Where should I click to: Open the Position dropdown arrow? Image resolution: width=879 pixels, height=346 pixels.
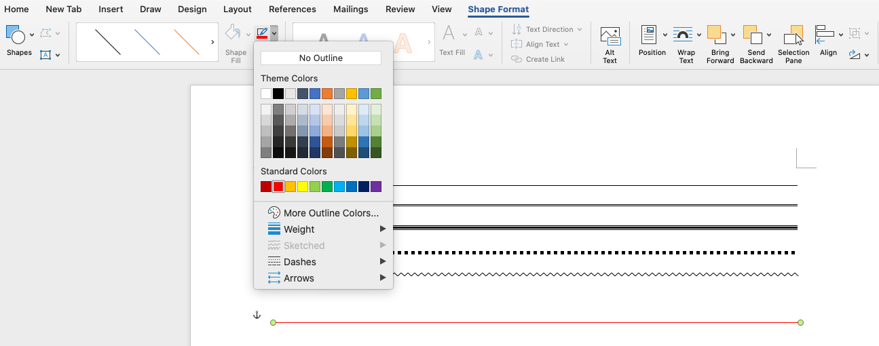tap(665, 35)
